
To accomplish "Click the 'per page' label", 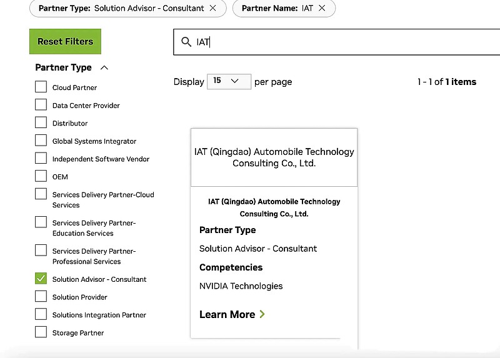I will pos(273,82).
